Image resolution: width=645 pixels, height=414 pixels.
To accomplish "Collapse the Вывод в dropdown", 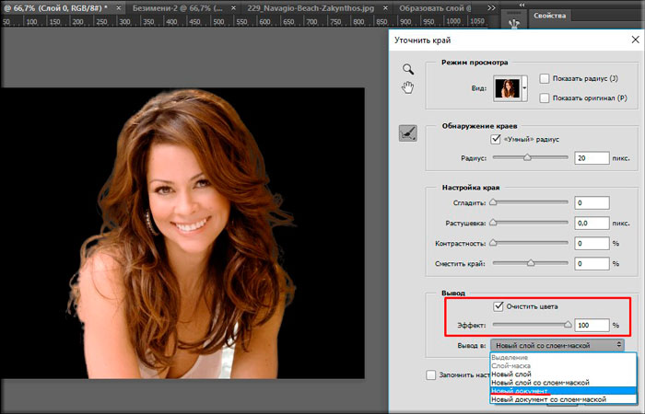I will [557, 345].
